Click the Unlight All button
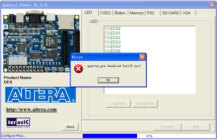The height and width of the screenshot is (140, 217). pyautogui.click(x=145, y=104)
